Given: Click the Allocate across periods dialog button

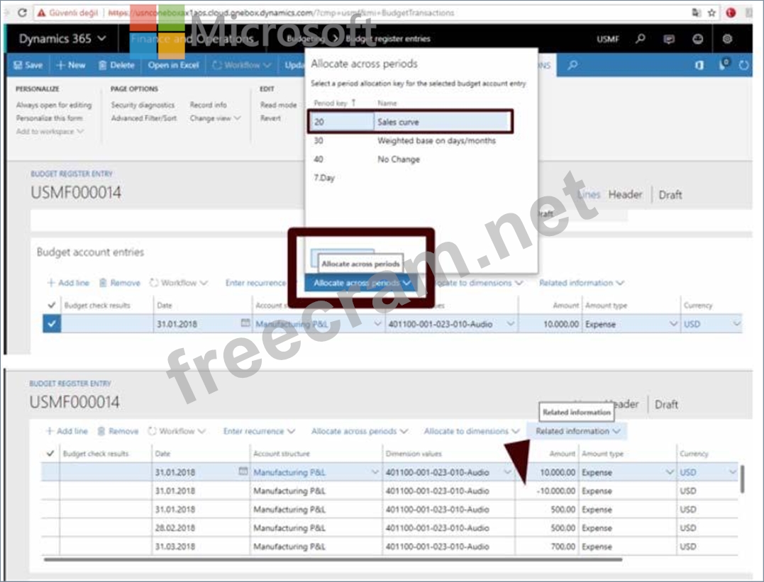Looking at the screenshot, I should [x=343, y=258].
